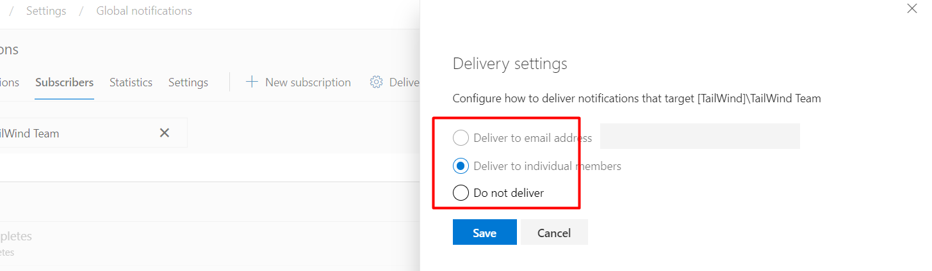Image resolution: width=932 pixels, height=271 pixels.
Task: Open Global notifications breadcrumb link
Action: click(x=144, y=11)
